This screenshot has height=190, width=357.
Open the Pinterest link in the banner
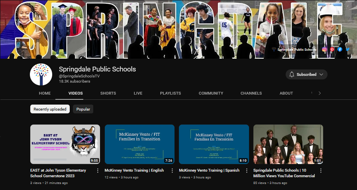332,49
